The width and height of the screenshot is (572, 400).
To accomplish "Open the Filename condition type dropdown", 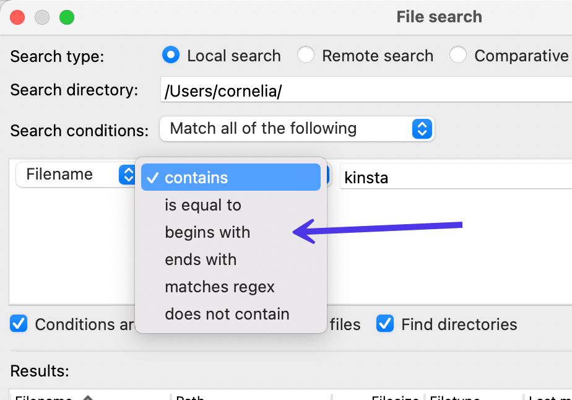I will click(x=74, y=175).
